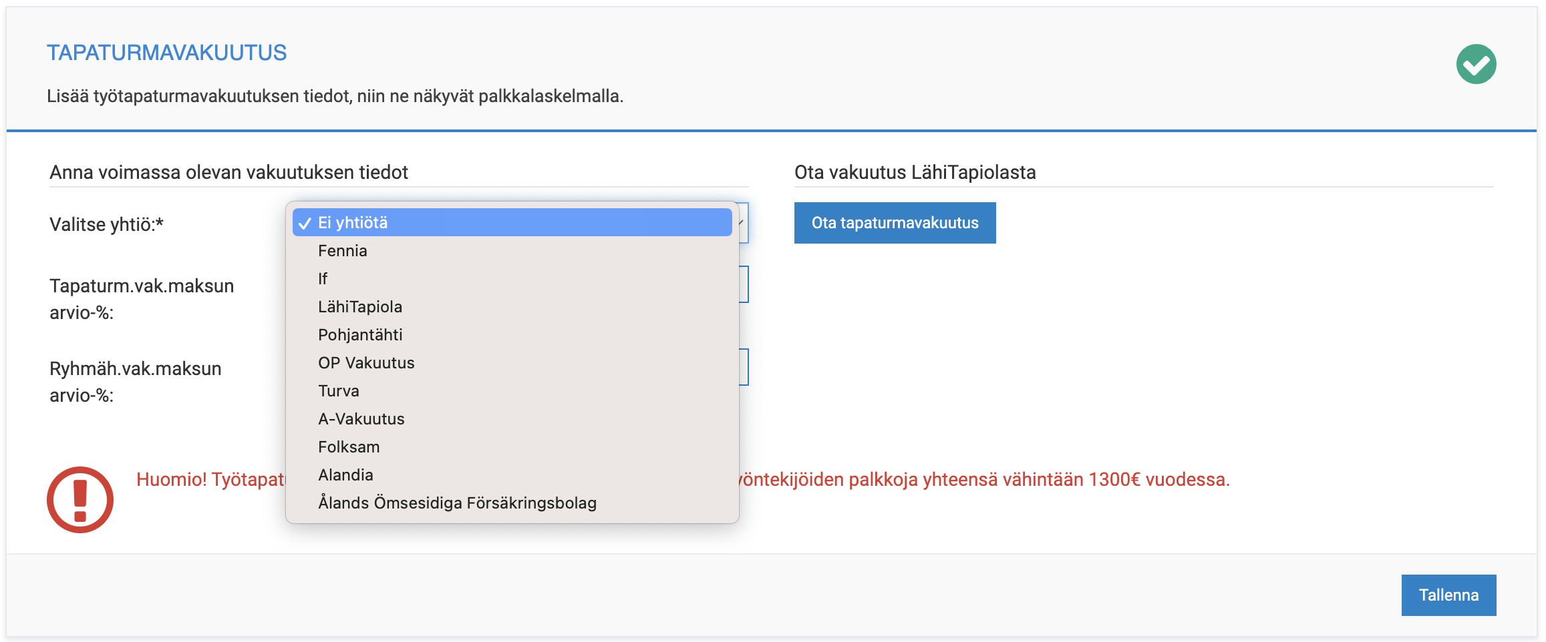Click the Tallenna save button

[x=1448, y=595]
